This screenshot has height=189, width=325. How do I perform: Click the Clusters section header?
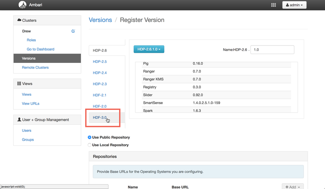(47, 20)
